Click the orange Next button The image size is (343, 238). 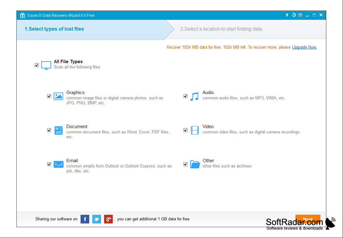(308, 219)
